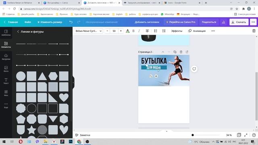Image resolution: width=258 pixels, height=145 pixels.
Task: Reload the page
Action: (15, 9)
